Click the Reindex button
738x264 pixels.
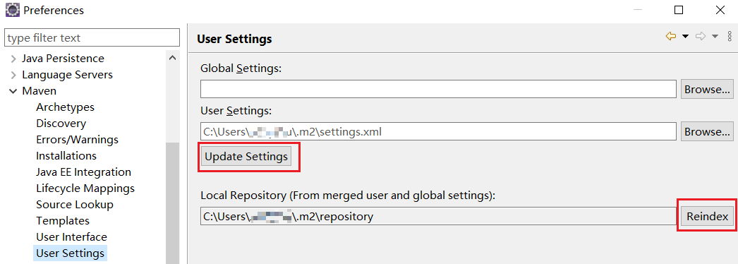click(708, 217)
